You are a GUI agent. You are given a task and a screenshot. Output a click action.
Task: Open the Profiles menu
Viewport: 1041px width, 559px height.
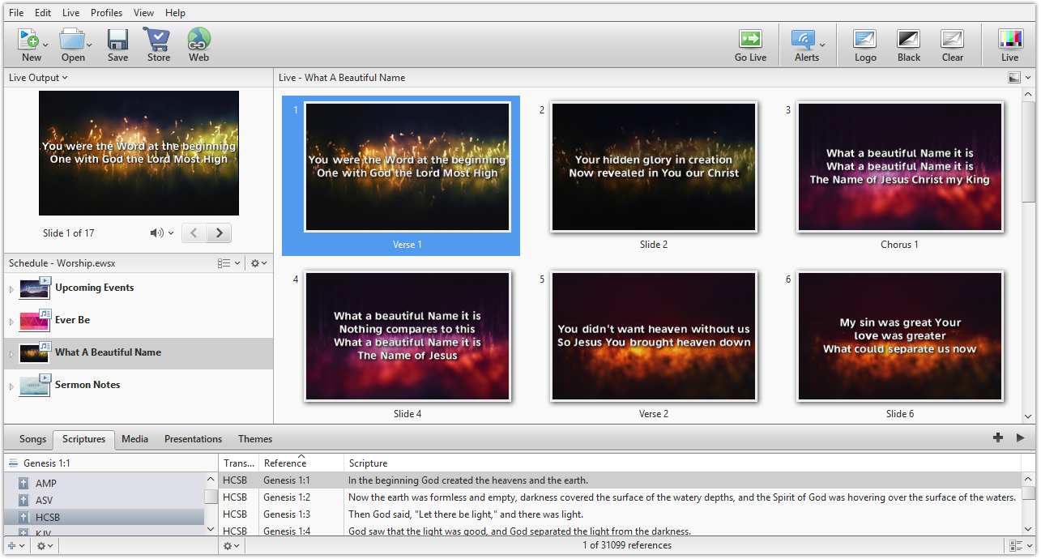106,13
